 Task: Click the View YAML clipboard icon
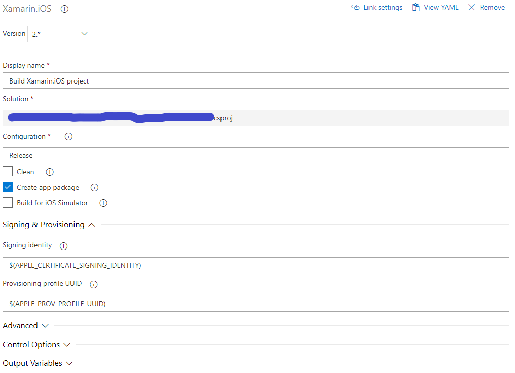[x=416, y=7]
